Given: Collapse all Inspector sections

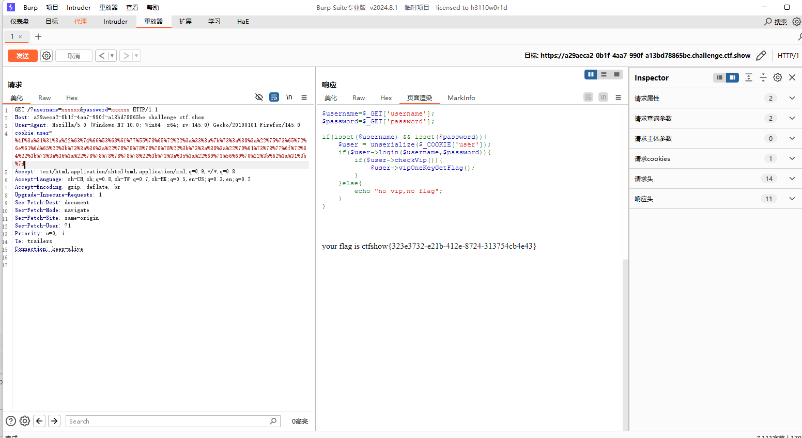Looking at the screenshot, I should click(x=763, y=77).
